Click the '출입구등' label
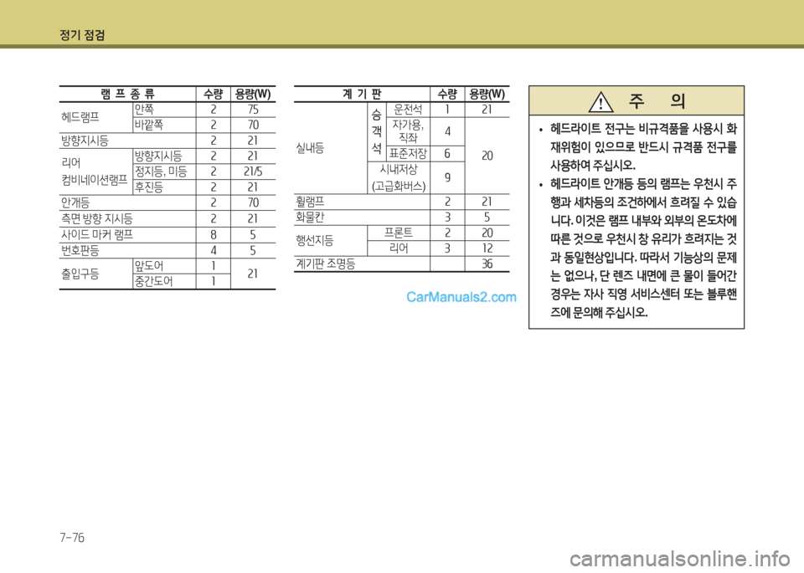 (x=80, y=274)
